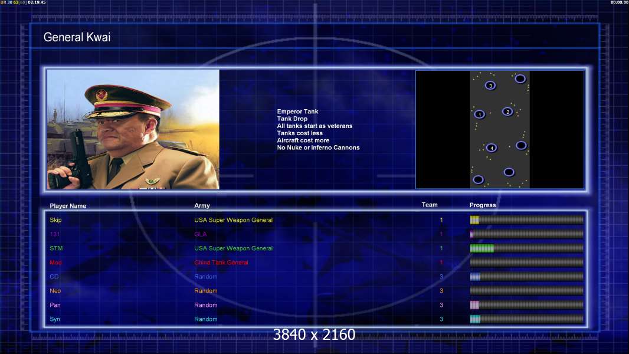Image resolution: width=629 pixels, height=354 pixels.
Task: Select player name "Pan"
Action: (x=55, y=305)
